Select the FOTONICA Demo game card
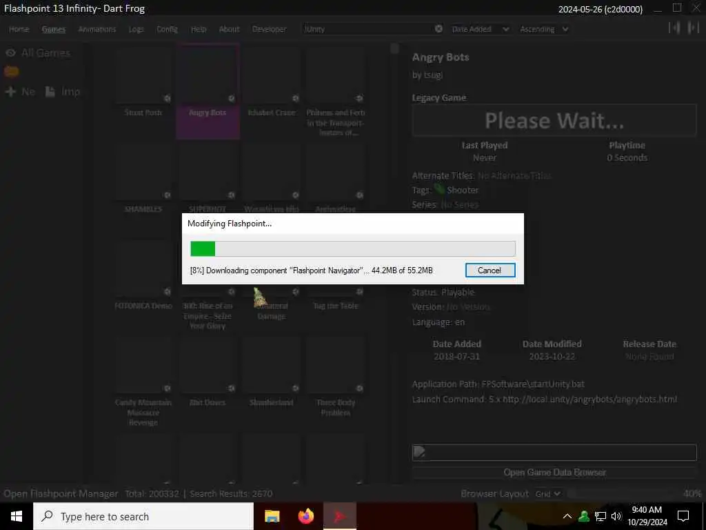This screenshot has height=530, width=706. click(143, 275)
